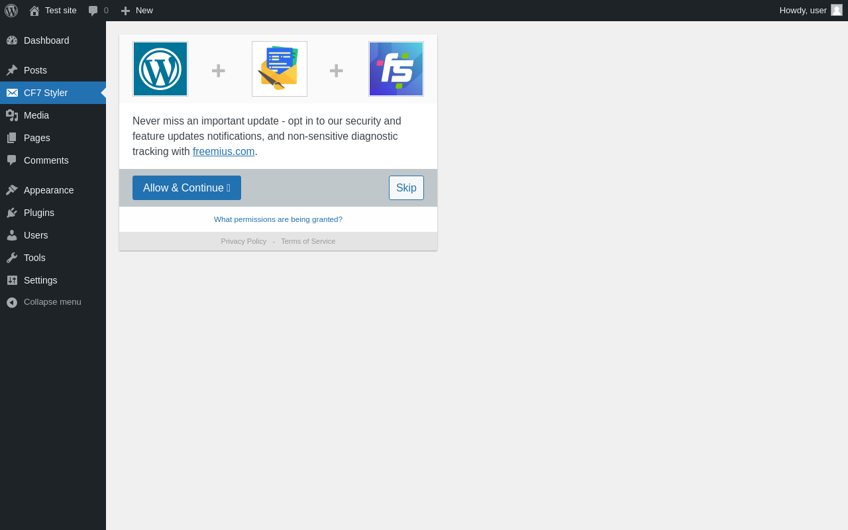Open the Pages menu item

click(53, 138)
